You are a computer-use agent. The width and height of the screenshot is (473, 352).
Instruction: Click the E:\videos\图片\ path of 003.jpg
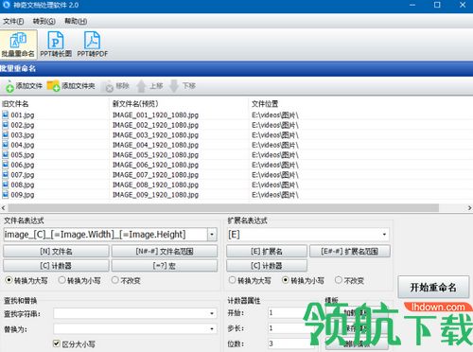click(275, 135)
